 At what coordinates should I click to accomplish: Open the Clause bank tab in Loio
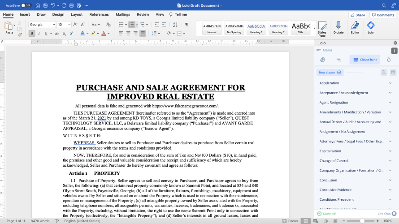click(x=364, y=60)
